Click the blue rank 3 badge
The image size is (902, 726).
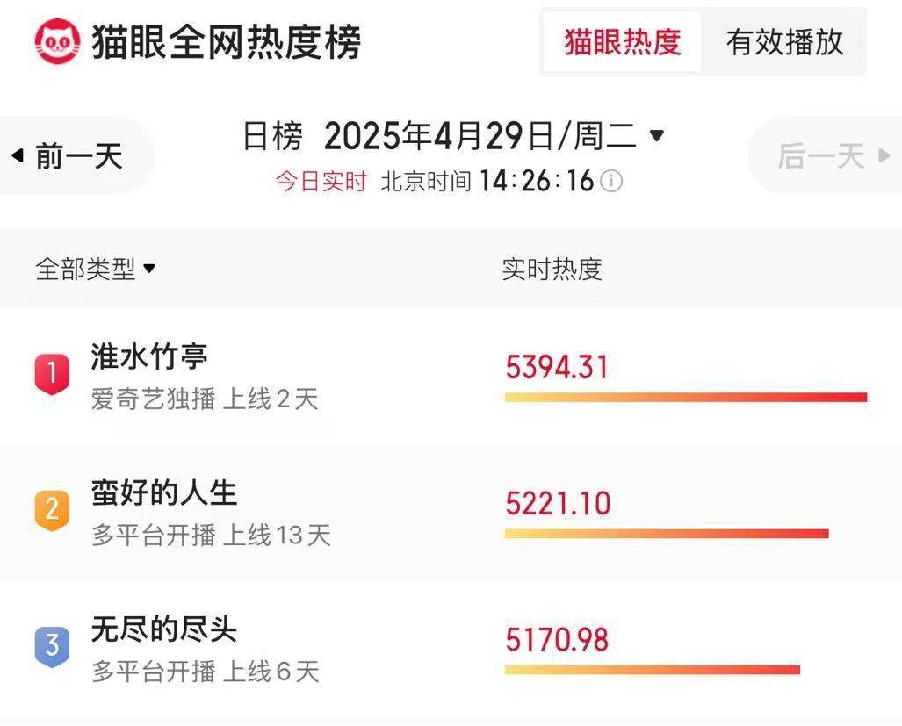click(x=52, y=646)
